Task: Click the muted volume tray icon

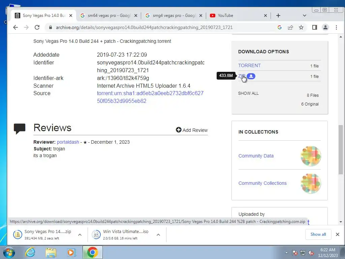Action: coord(311,253)
